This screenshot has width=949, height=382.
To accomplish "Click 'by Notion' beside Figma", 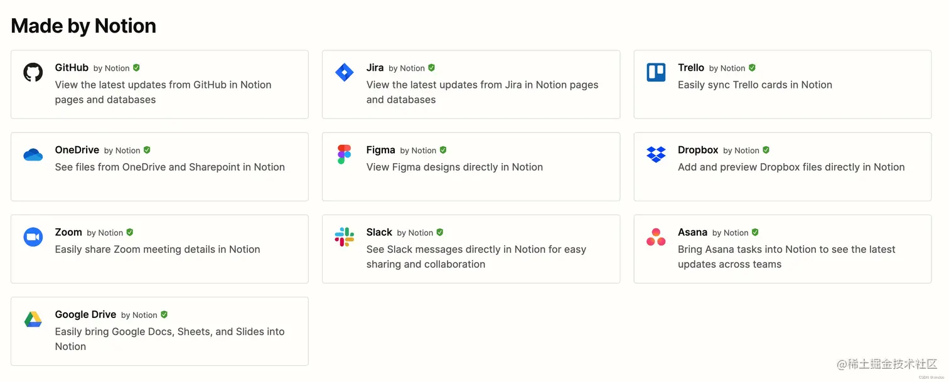I will coord(418,151).
